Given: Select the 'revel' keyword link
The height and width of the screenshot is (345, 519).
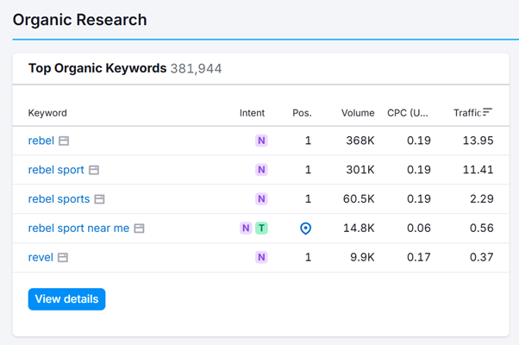Looking at the screenshot, I should point(41,258).
